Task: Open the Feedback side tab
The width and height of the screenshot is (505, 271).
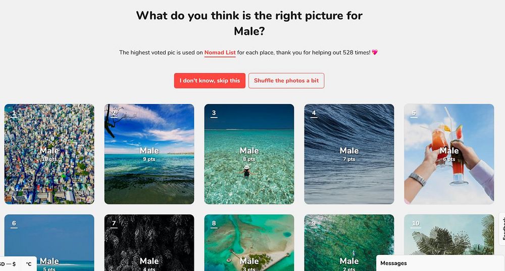Action: (502, 229)
